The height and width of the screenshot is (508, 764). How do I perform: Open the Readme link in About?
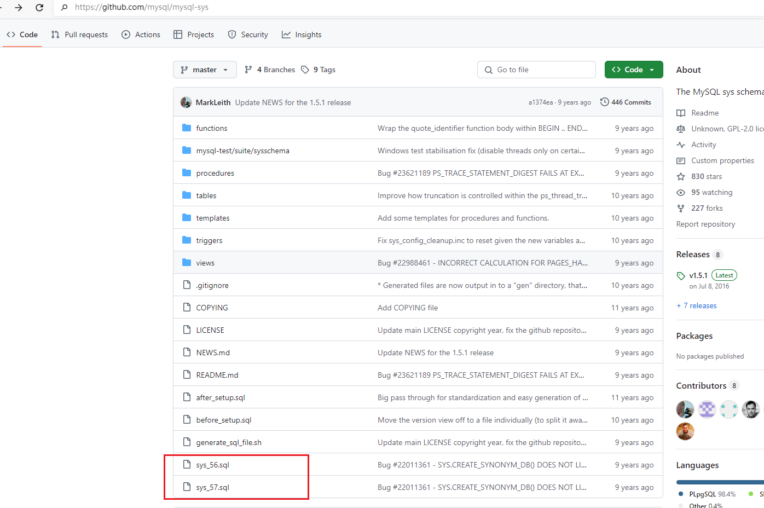[705, 113]
